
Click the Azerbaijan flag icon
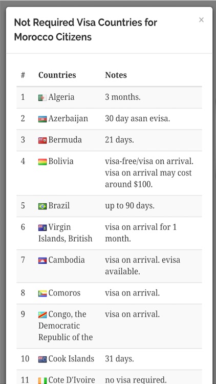pos(42,119)
